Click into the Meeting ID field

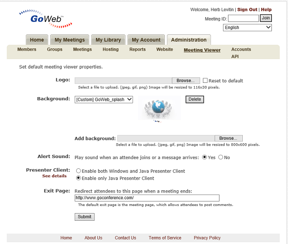coord(243,18)
